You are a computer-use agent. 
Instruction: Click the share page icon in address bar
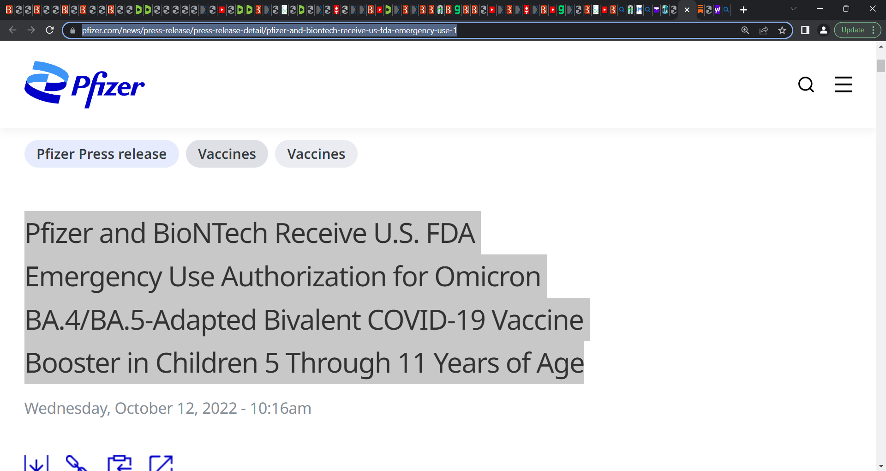tap(764, 30)
